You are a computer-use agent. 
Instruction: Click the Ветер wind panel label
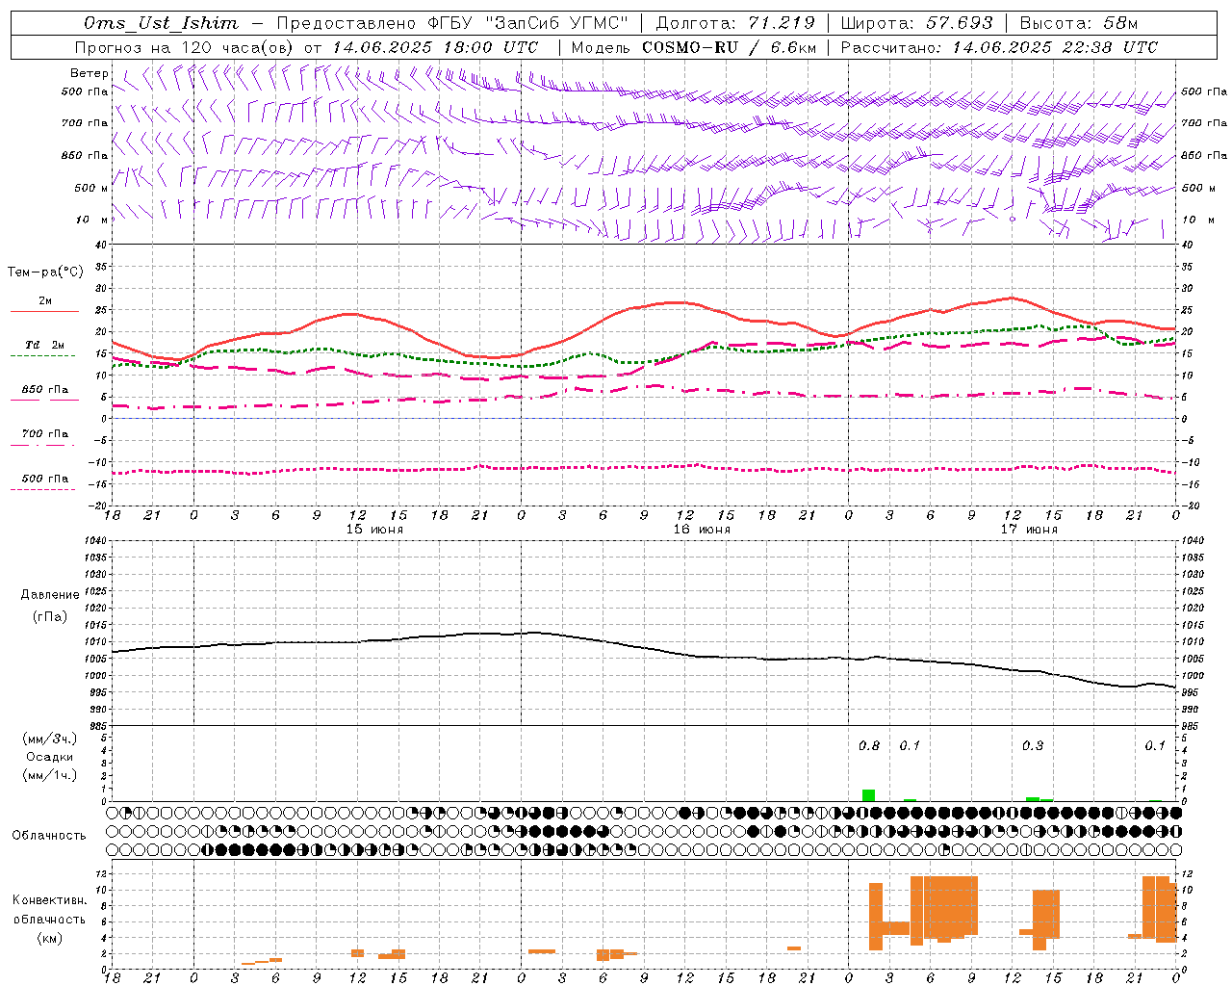point(90,73)
